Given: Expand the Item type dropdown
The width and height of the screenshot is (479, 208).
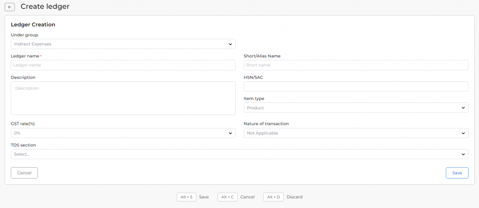Looking at the screenshot, I should pos(356,108).
